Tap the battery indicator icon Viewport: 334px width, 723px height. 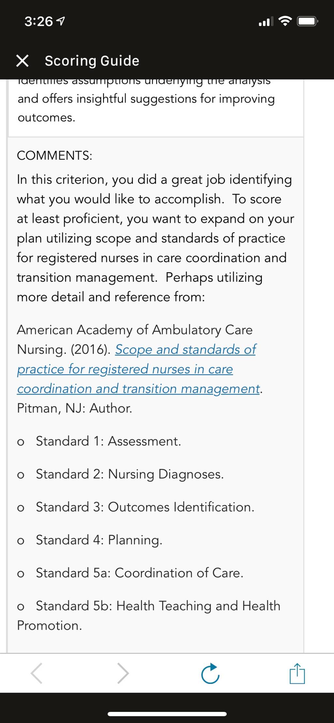308,22
